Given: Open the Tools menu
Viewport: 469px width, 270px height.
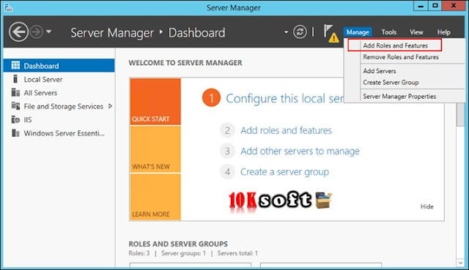Looking at the screenshot, I should coord(389,32).
